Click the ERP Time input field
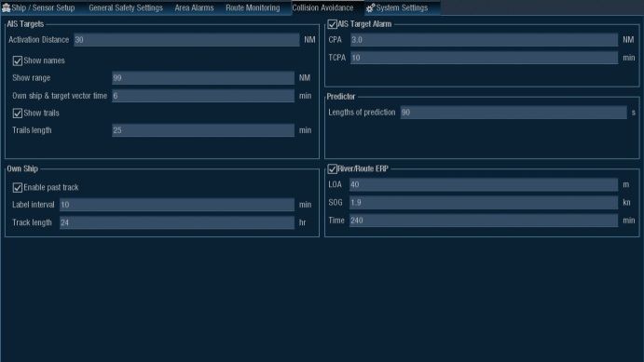 [484, 221]
